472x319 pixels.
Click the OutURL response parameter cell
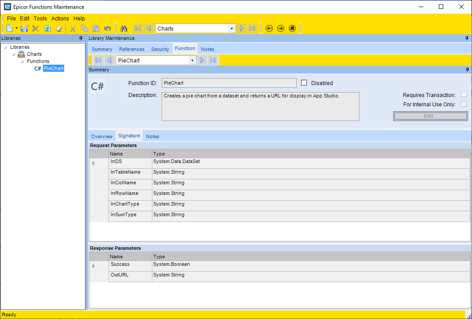(130, 276)
